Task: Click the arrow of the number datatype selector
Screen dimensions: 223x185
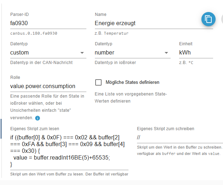Action: tap(166, 53)
